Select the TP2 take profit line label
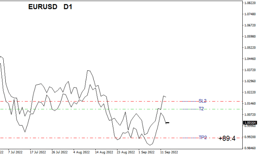The width and height of the screenshot is (258, 155). 203,137
